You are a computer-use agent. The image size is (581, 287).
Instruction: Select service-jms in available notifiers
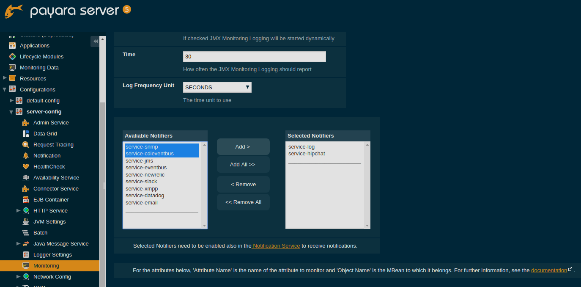pos(162,161)
